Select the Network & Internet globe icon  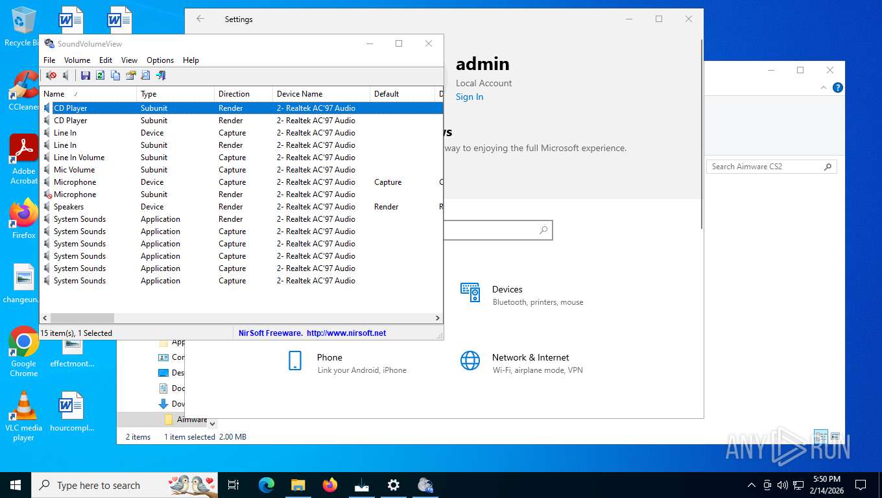470,361
